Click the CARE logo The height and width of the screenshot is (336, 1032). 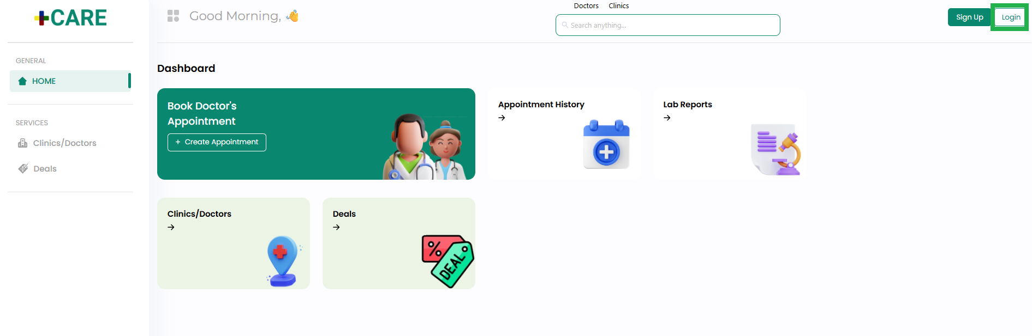(x=70, y=18)
